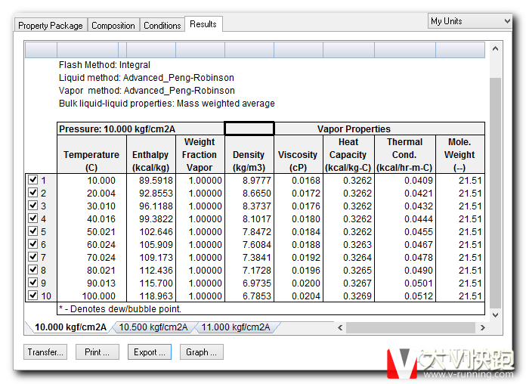Select temperature cell 10.000

coord(91,180)
